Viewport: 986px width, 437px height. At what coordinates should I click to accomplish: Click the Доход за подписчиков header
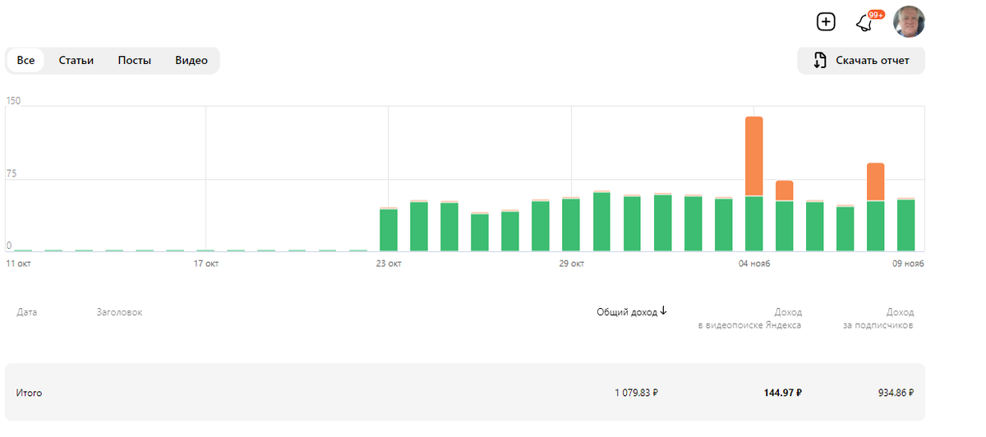pyautogui.click(x=878, y=319)
